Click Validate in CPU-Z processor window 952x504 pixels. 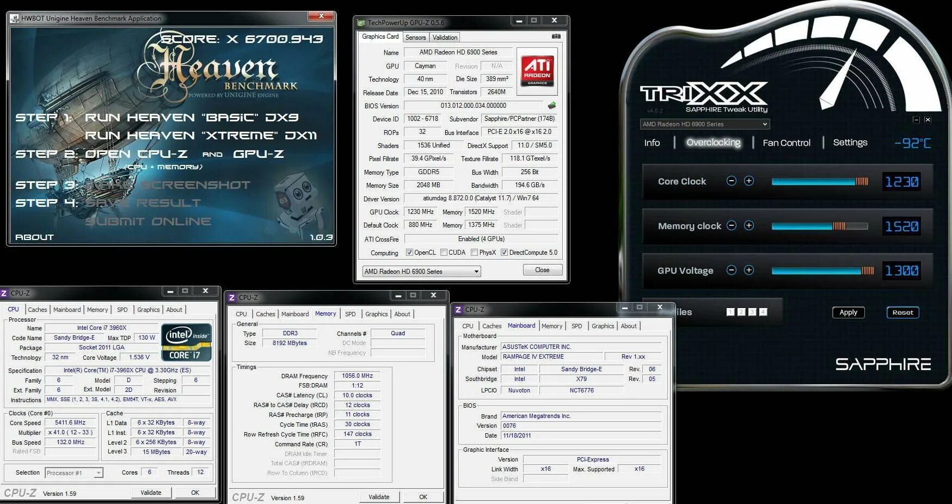[x=151, y=493]
